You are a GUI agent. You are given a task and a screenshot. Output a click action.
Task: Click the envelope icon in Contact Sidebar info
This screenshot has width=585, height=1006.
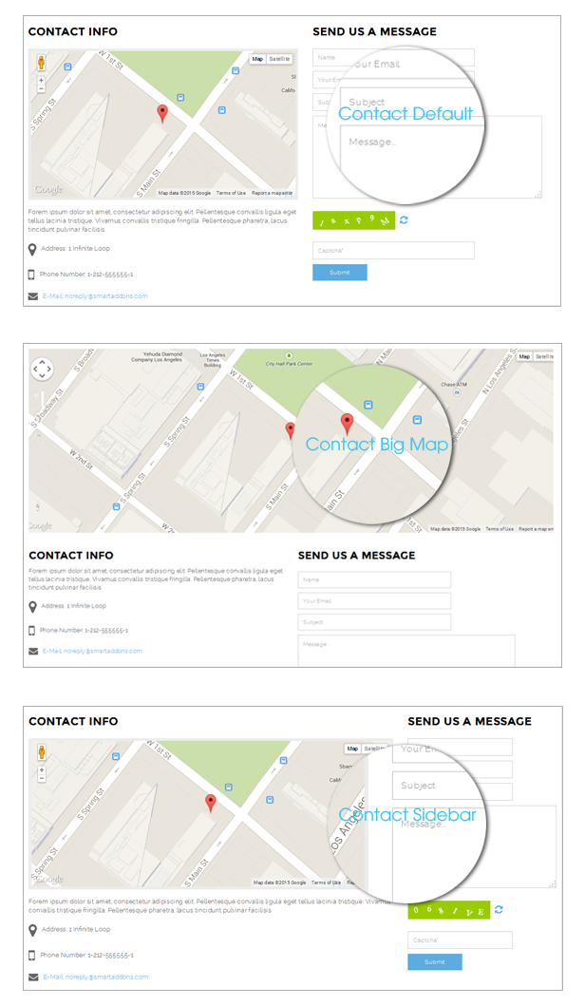click(x=33, y=978)
